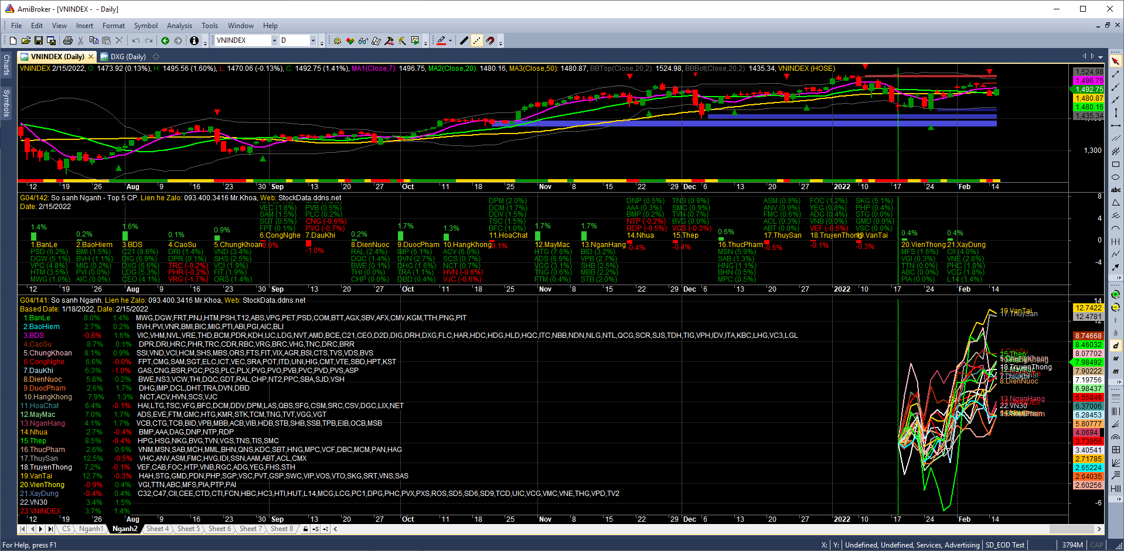Open the Analysis glasses icon

(x=363, y=40)
